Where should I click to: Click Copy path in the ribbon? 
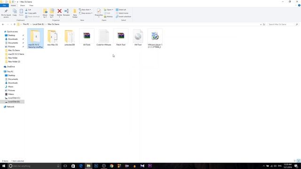[x=31, y=13]
